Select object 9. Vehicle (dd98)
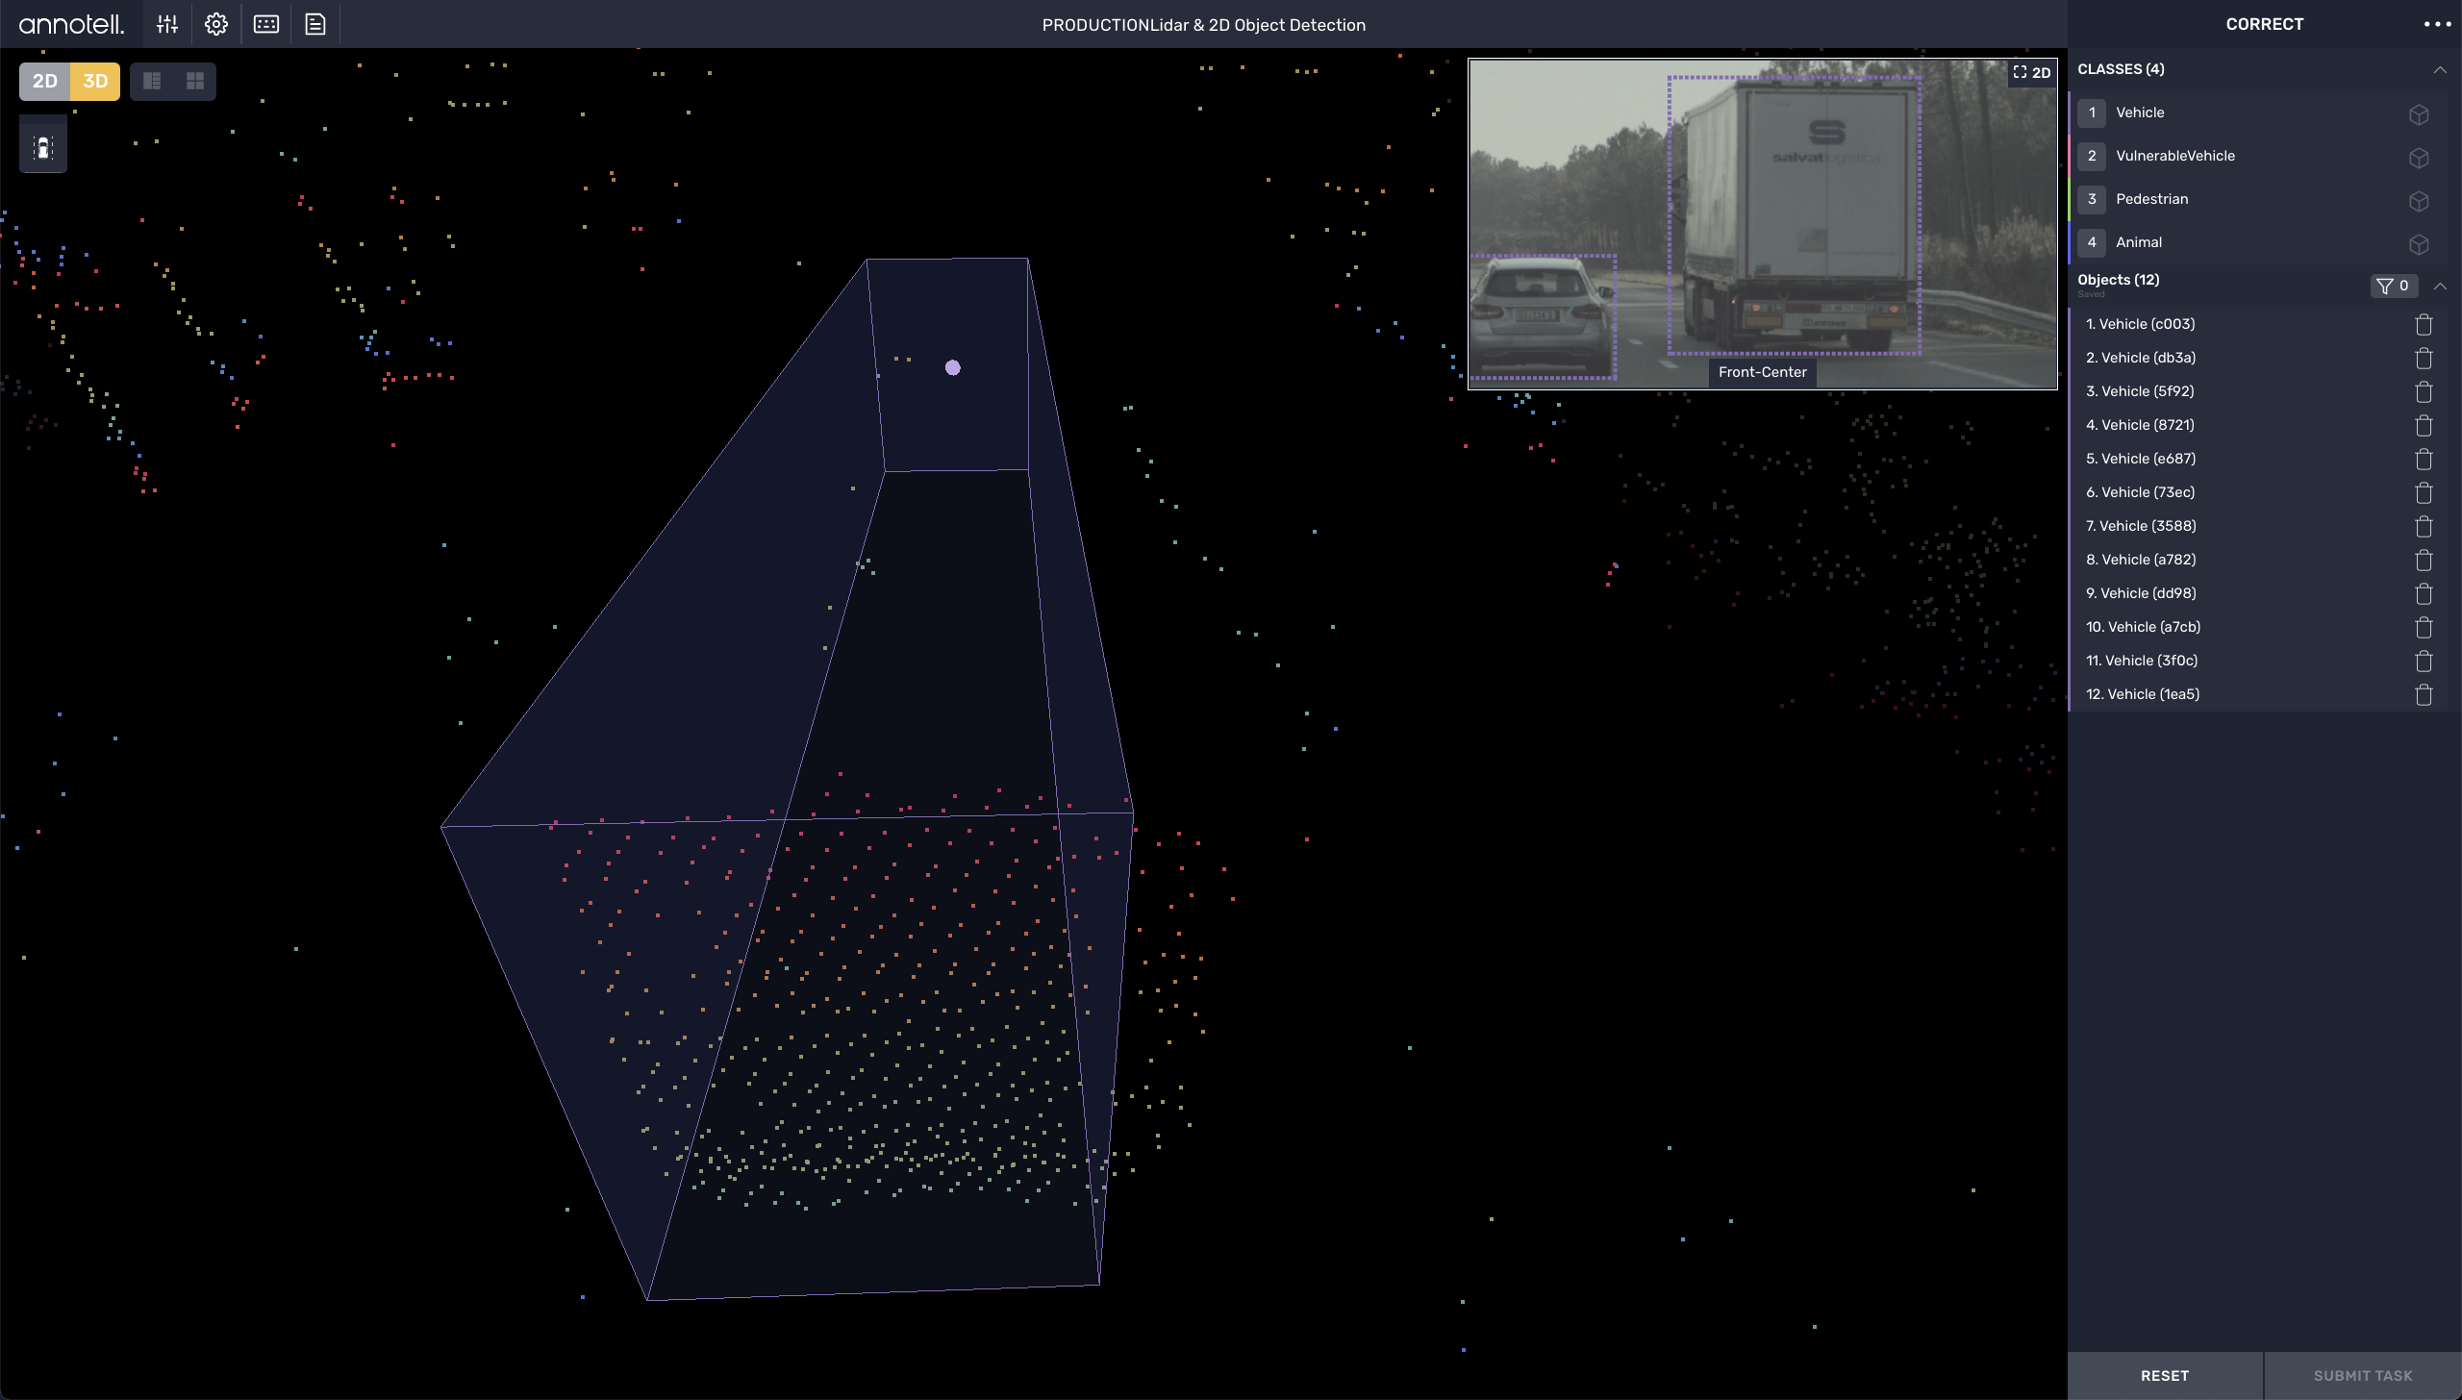This screenshot has width=2462, height=1400. 2257,593
